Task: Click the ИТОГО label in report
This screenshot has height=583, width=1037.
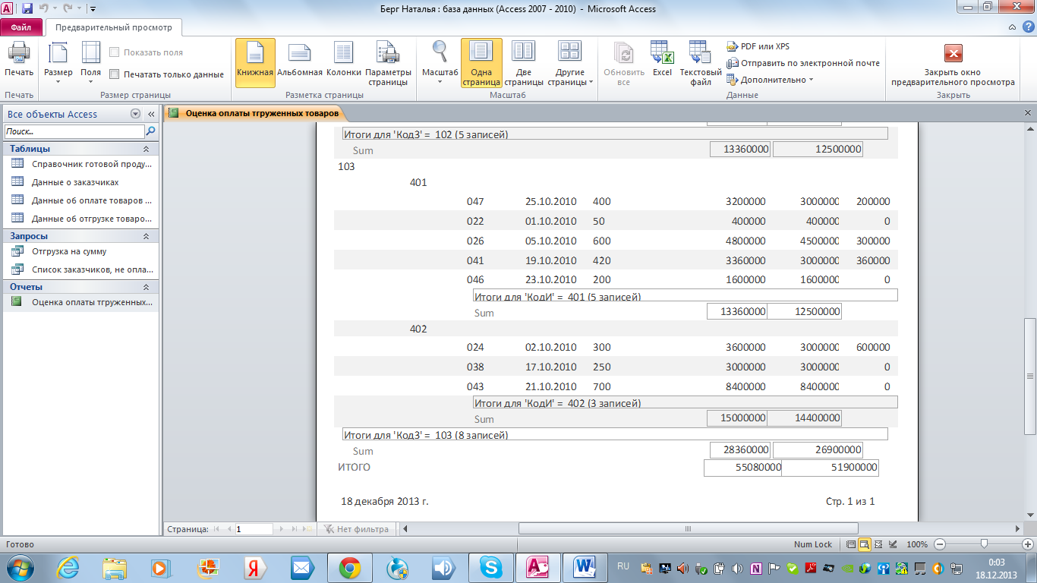Action: 354,468
